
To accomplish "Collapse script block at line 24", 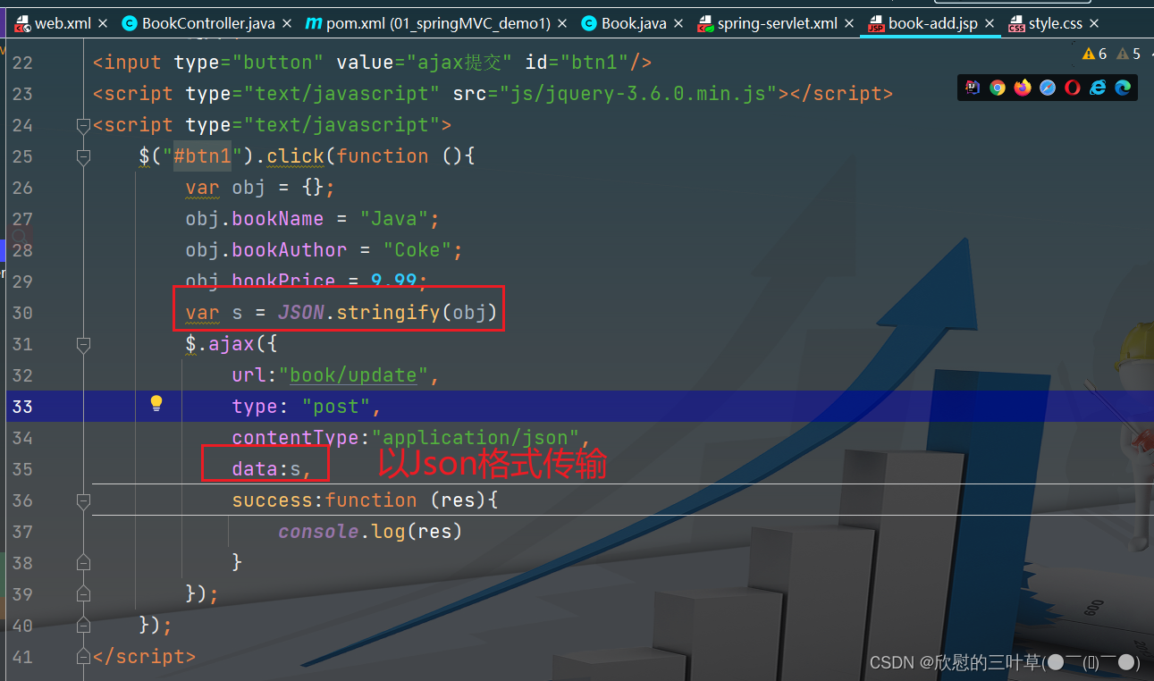I will (x=83, y=125).
